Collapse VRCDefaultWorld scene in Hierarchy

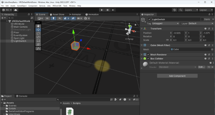(x=7, y=21)
